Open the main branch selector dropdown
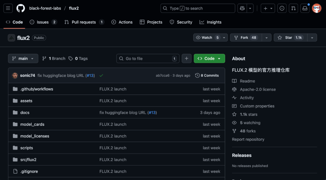The height and width of the screenshot is (180, 326). point(23,58)
